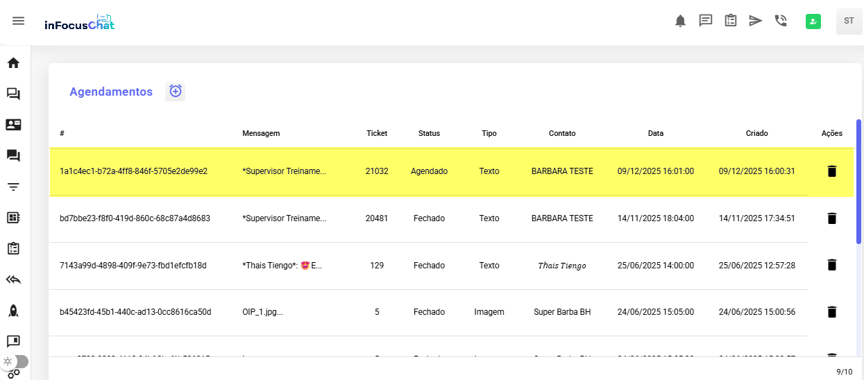Open the task clipboard sidebar item

point(13,248)
